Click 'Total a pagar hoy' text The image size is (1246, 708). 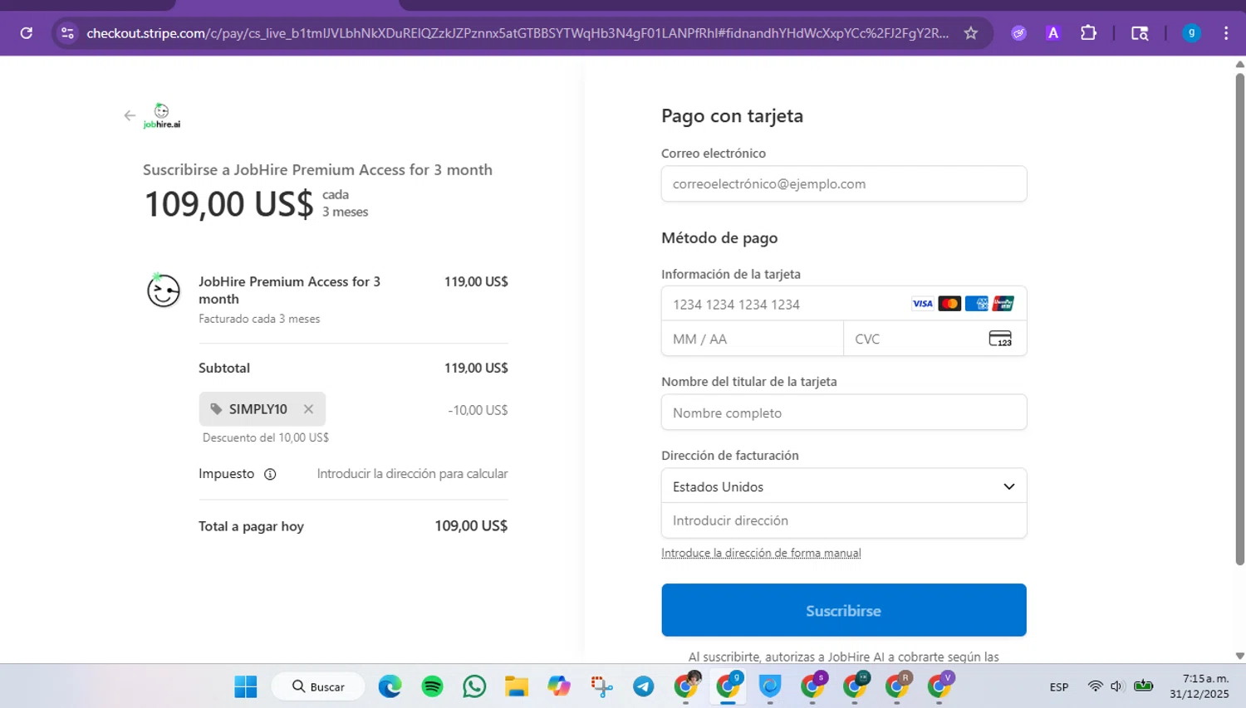(251, 526)
